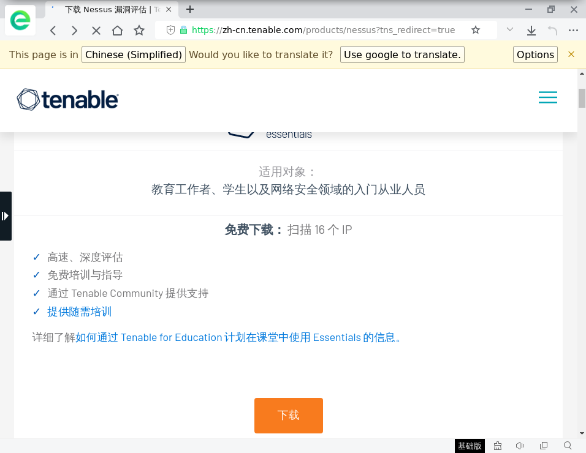Click the tenable logo
Image resolution: width=586 pixels, height=453 pixels.
pyautogui.click(x=67, y=100)
